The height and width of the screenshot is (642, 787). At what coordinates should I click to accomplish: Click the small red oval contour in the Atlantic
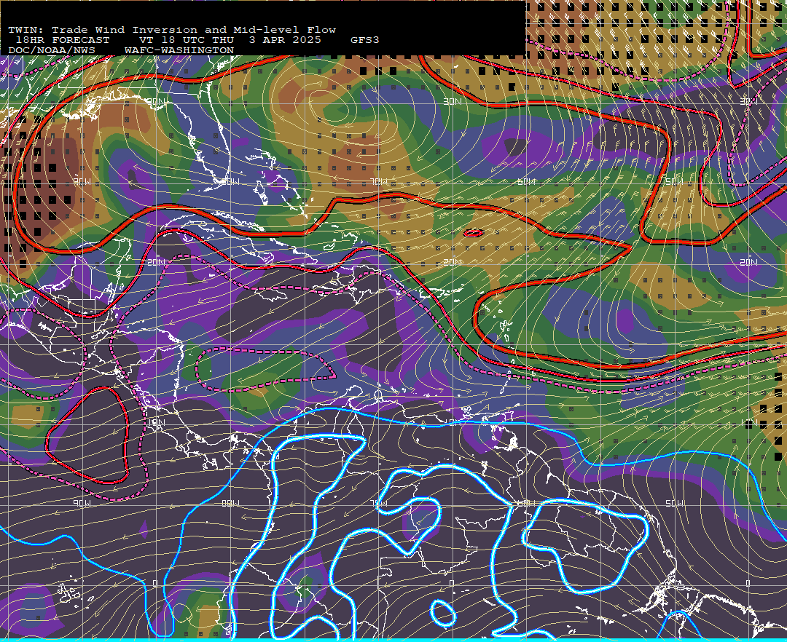coord(474,233)
